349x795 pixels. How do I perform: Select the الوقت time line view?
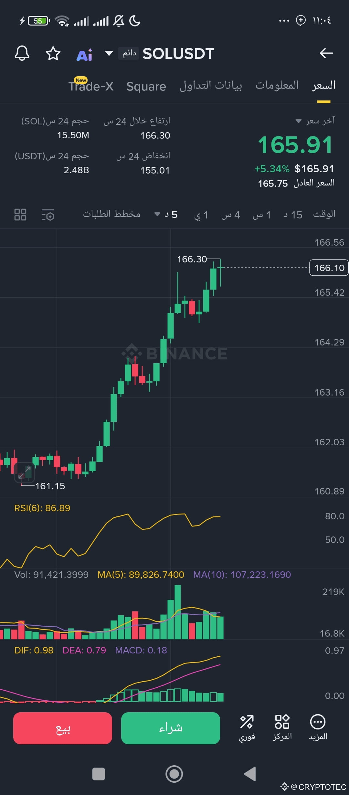[324, 214]
